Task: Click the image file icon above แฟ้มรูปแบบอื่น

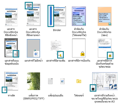Action: [62, 81]
